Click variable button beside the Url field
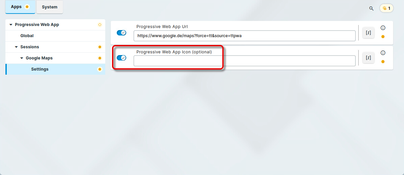 point(368,33)
